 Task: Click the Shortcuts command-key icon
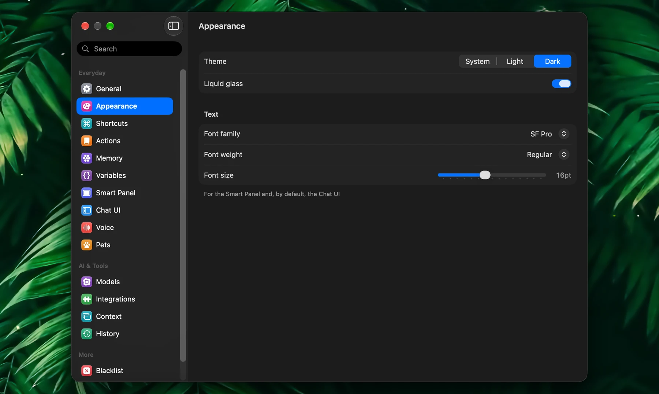tap(87, 124)
